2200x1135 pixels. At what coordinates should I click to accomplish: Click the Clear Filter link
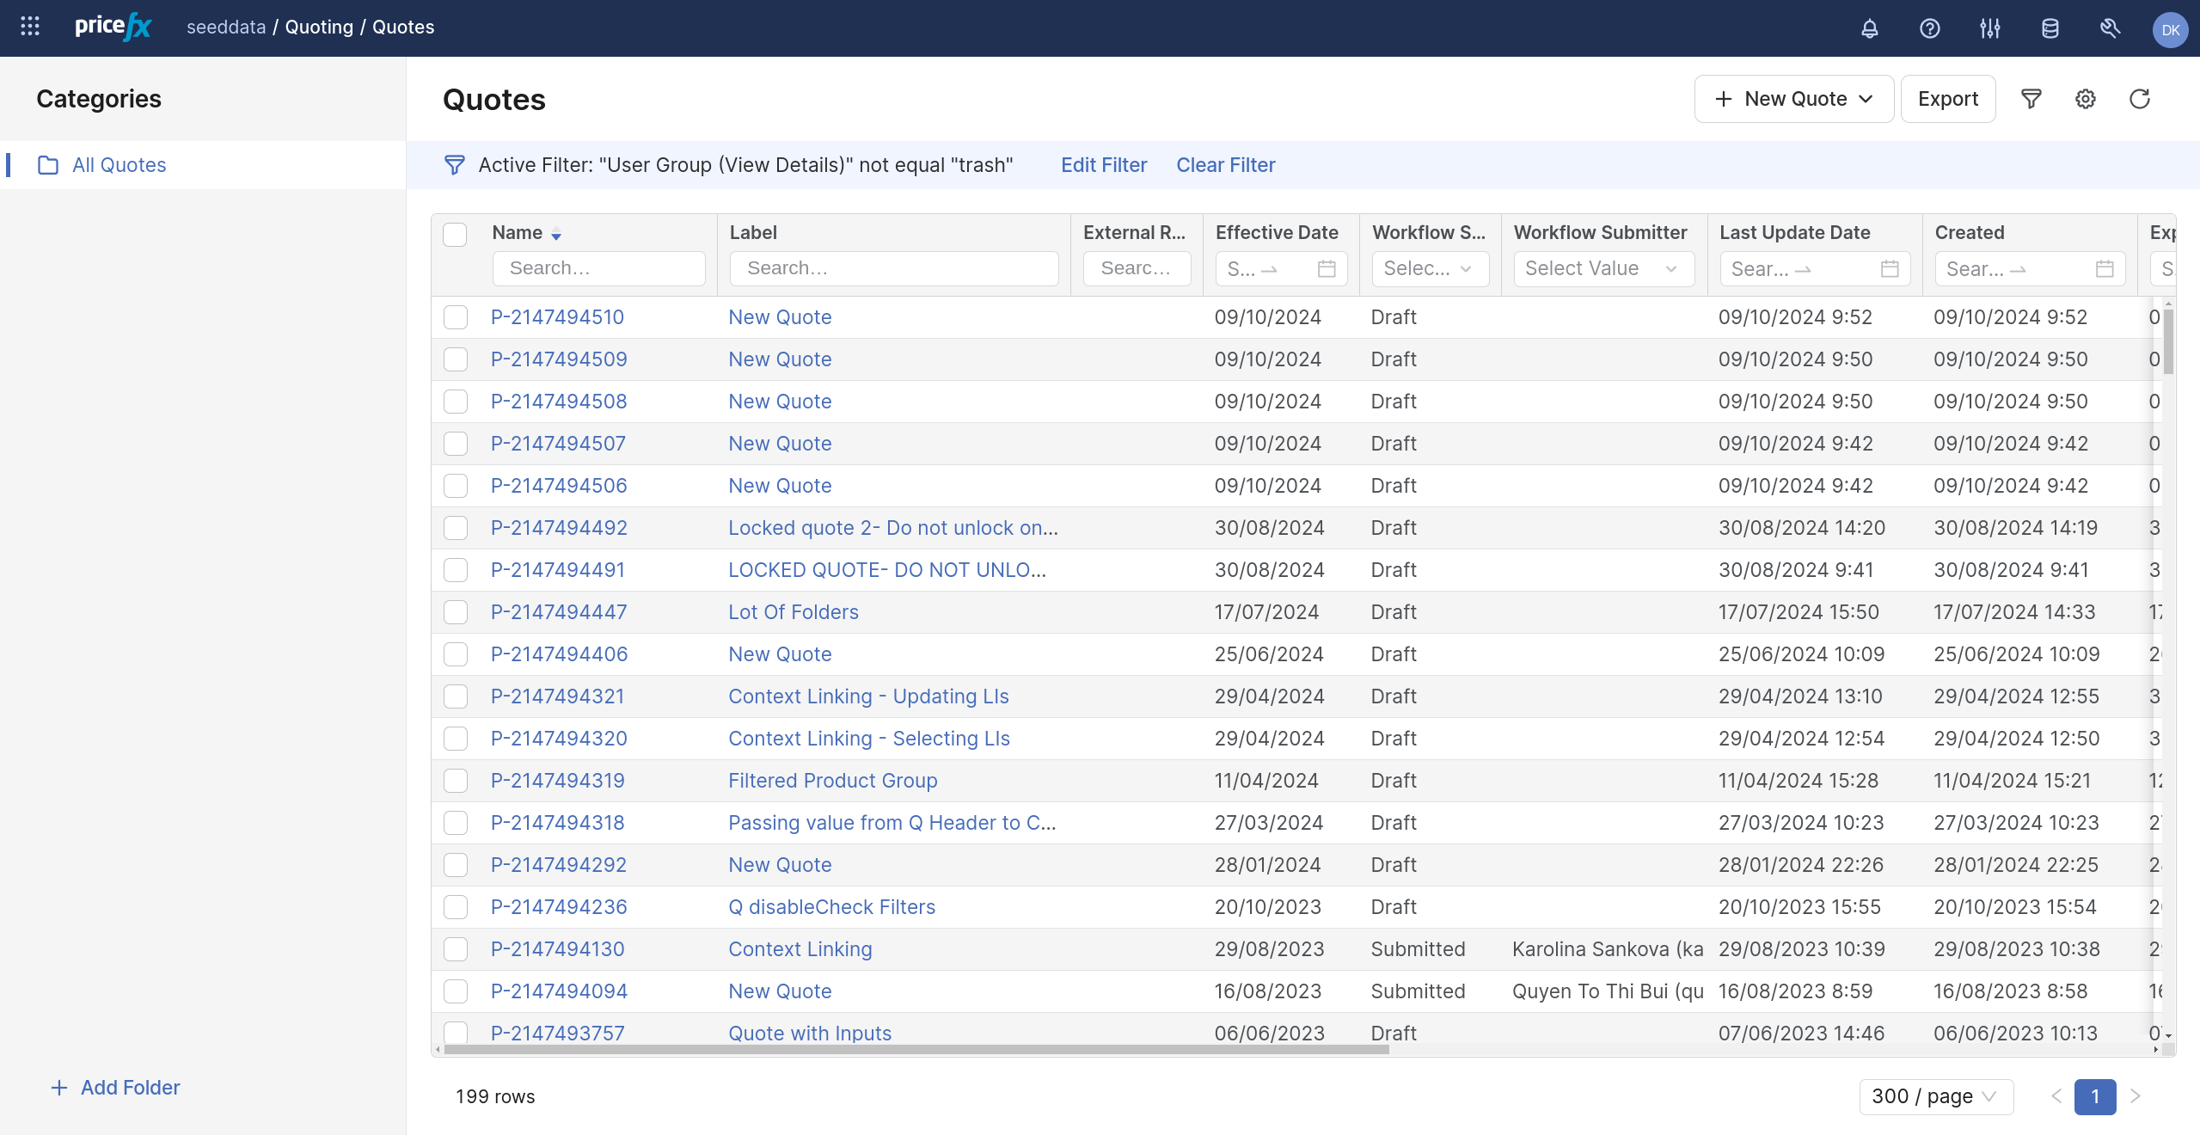(x=1225, y=165)
